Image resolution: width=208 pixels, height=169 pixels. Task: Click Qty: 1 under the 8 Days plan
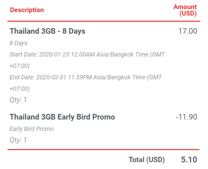(x=18, y=100)
